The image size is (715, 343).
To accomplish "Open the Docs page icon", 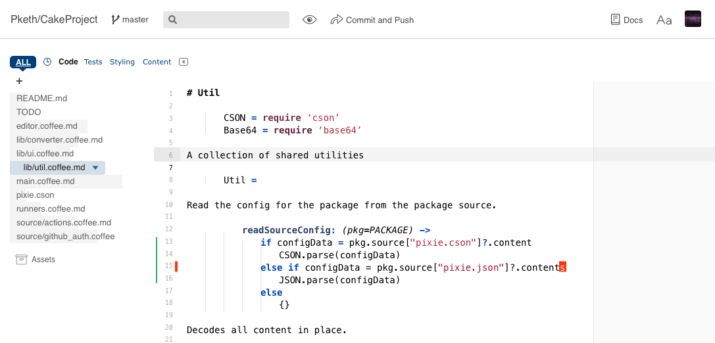I will click(x=615, y=20).
